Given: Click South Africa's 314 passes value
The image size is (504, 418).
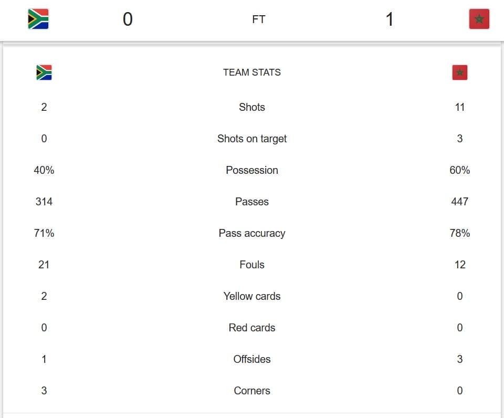Looking at the screenshot, I should 44,202.
